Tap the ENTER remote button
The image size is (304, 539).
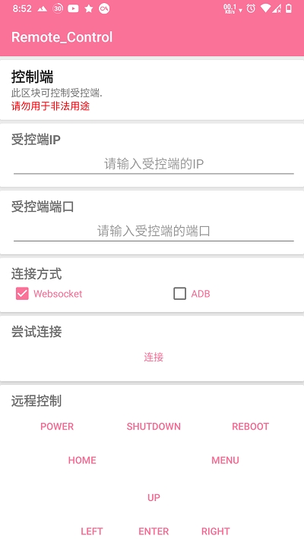tap(154, 531)
